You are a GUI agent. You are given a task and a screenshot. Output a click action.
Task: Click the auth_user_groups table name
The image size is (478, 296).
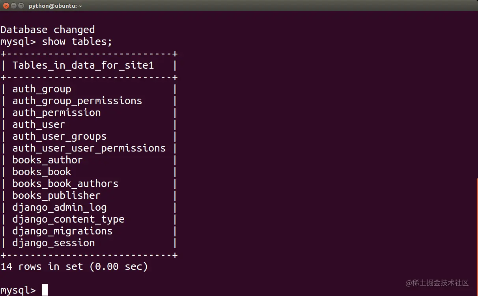(x=59, y=137)
